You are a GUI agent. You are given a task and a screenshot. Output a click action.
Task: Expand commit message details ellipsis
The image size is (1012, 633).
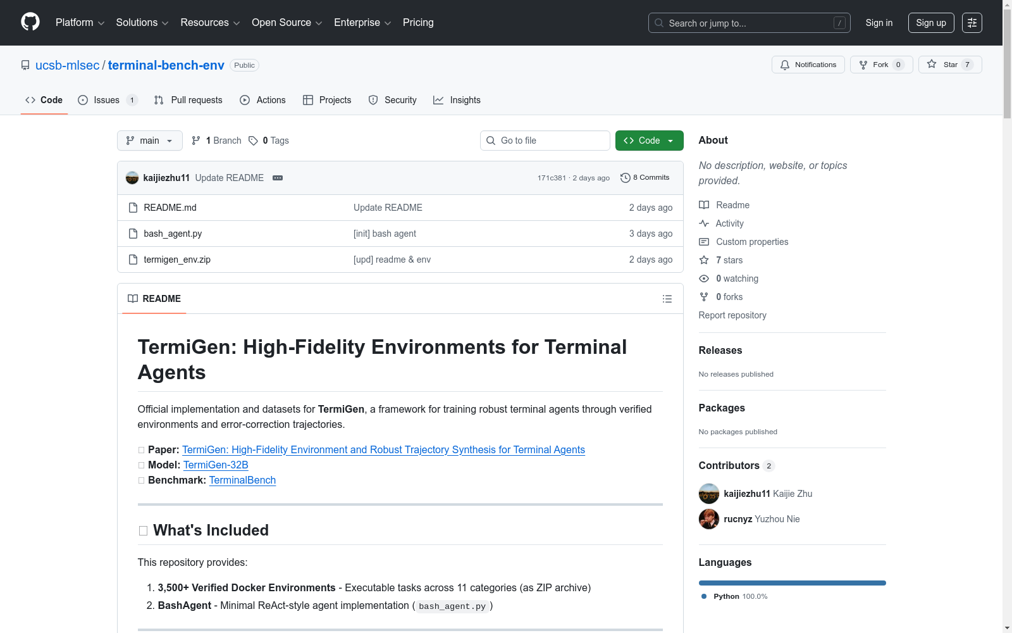pos(278,178)
